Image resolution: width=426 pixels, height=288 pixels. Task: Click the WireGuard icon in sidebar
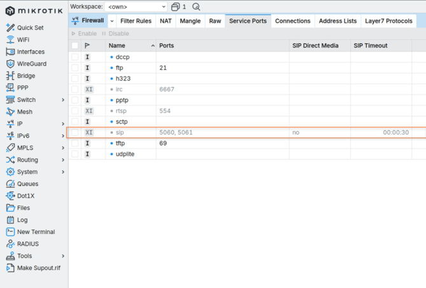10,64
